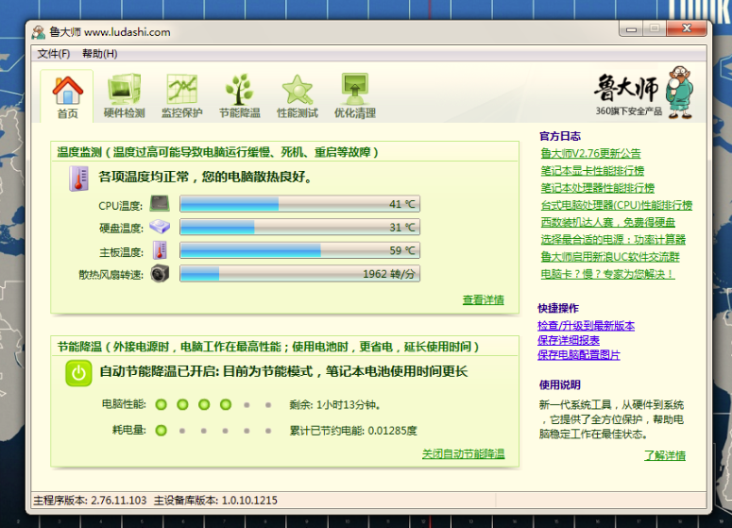Click the 硬盘温度 31℃ progress bar
732x528 pixels.
pyautogui.click(x=299, y=228)
